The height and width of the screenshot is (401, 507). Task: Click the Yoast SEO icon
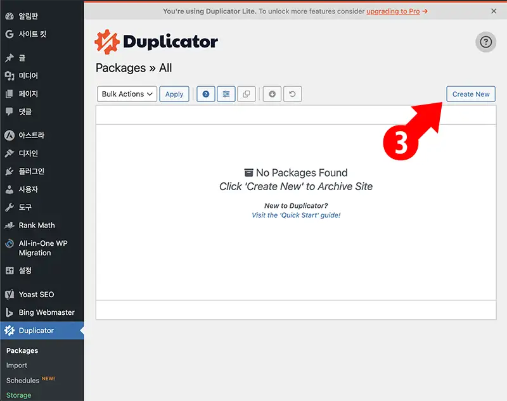[10, 295]
